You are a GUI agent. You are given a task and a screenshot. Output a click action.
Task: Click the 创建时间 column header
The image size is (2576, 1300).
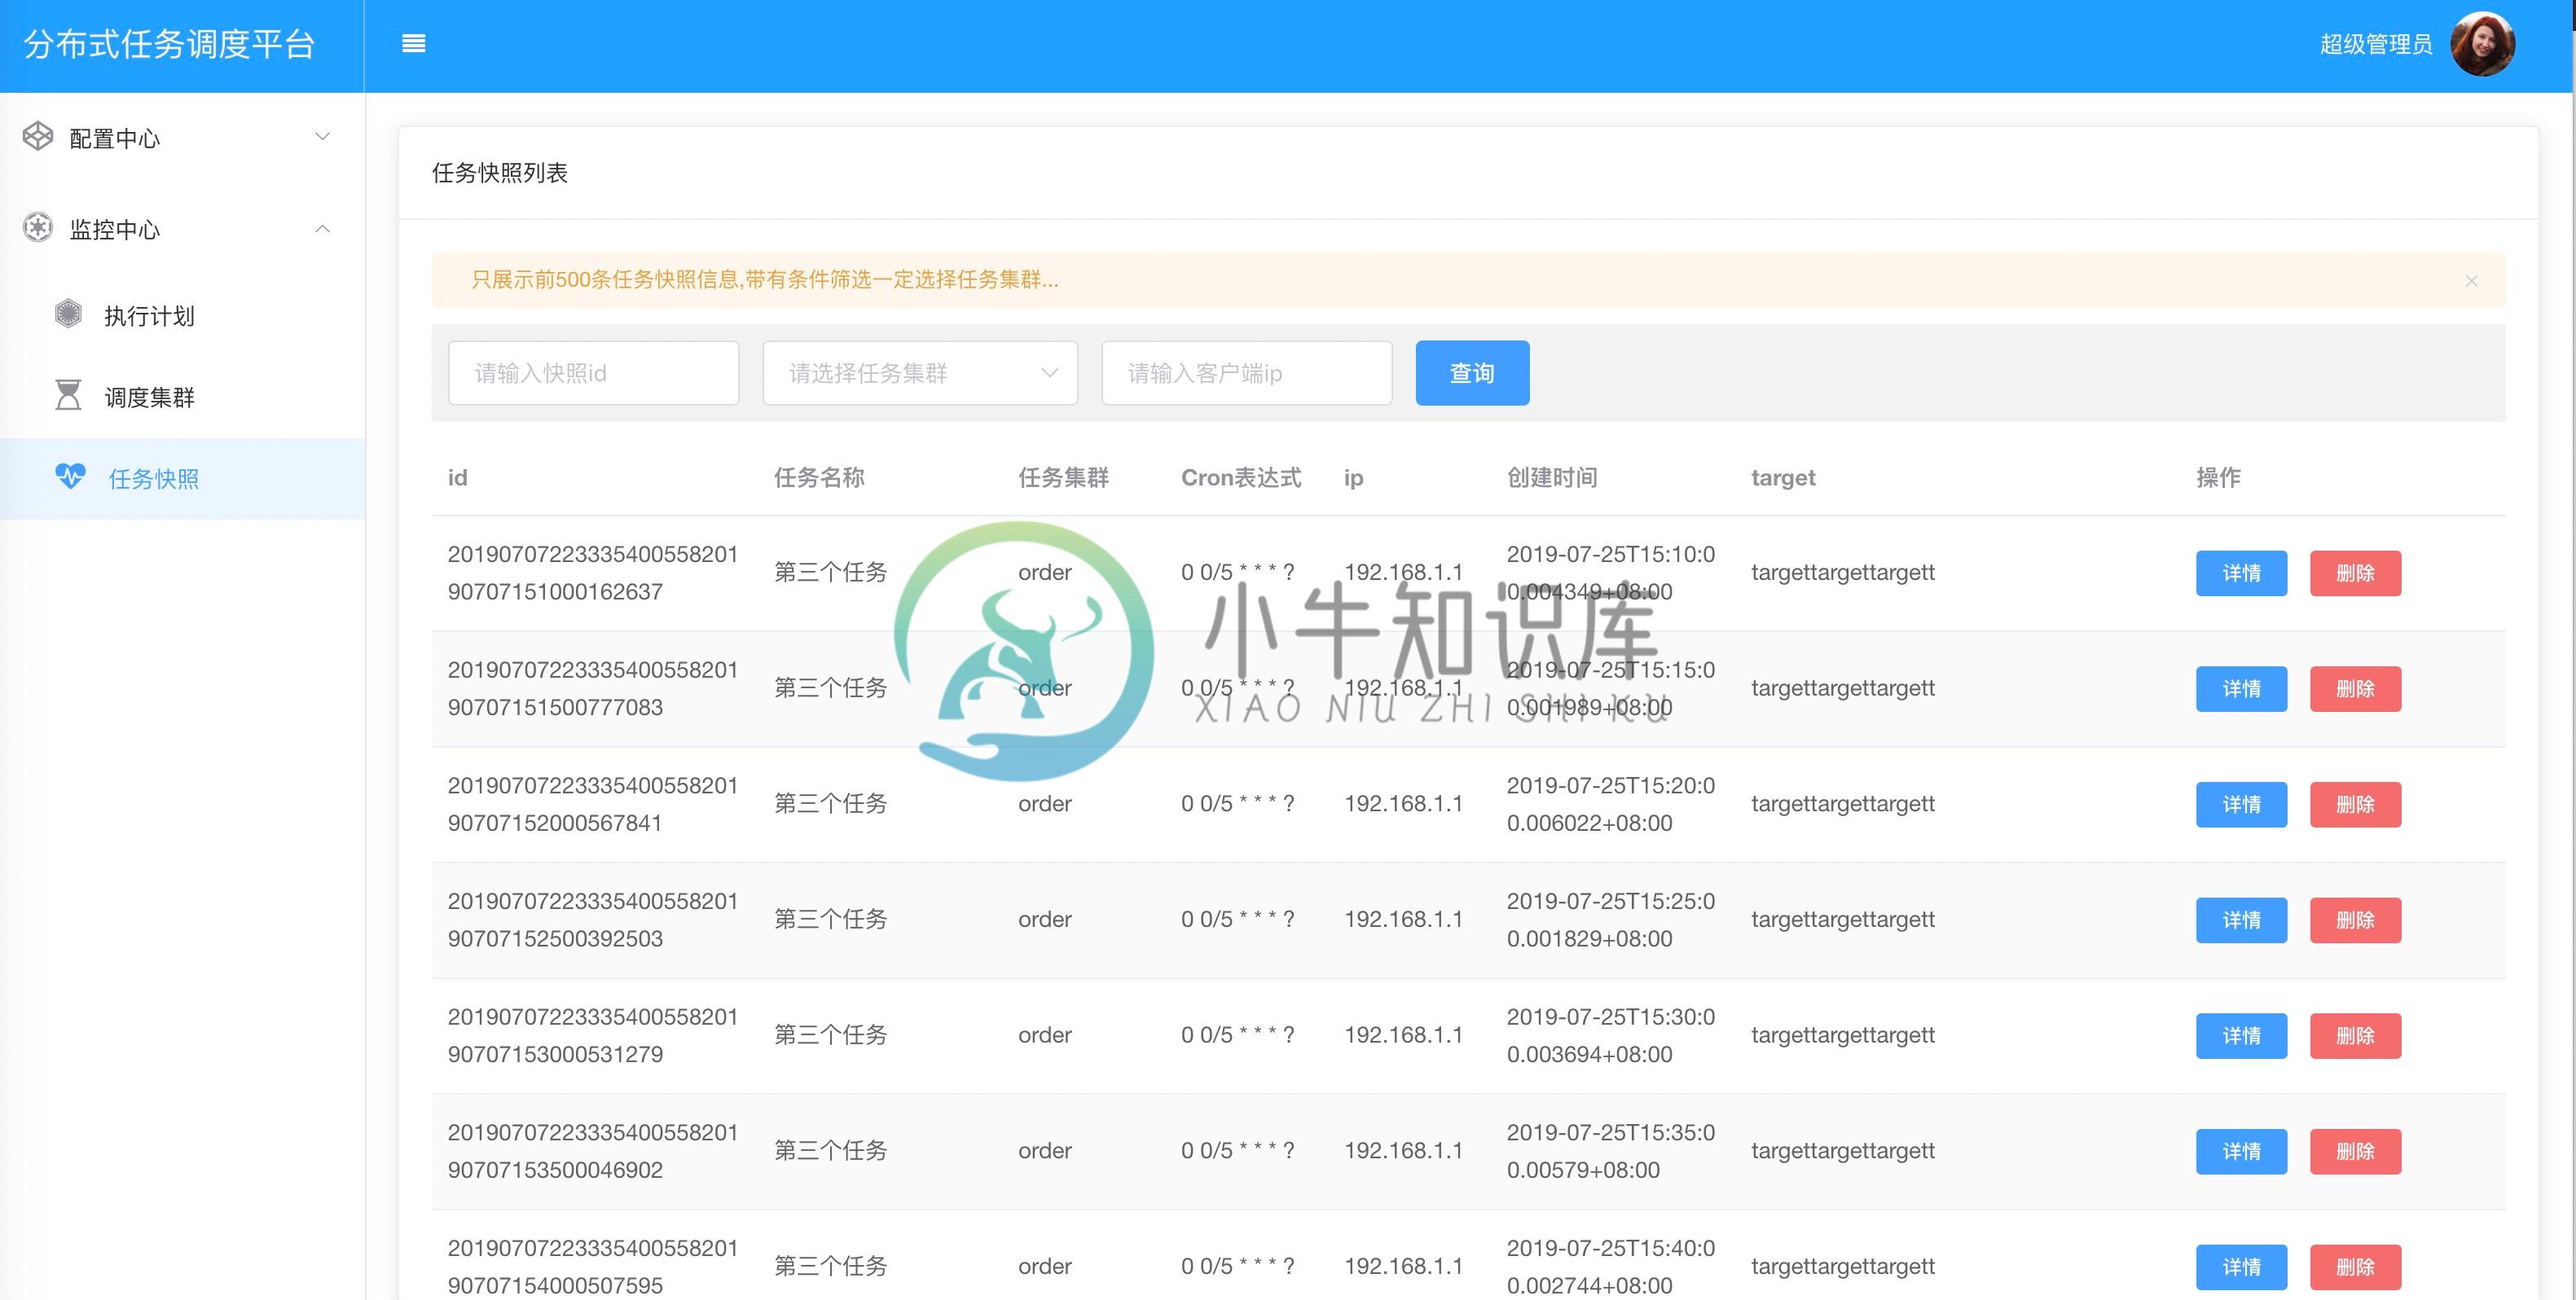coord(1552,478)
